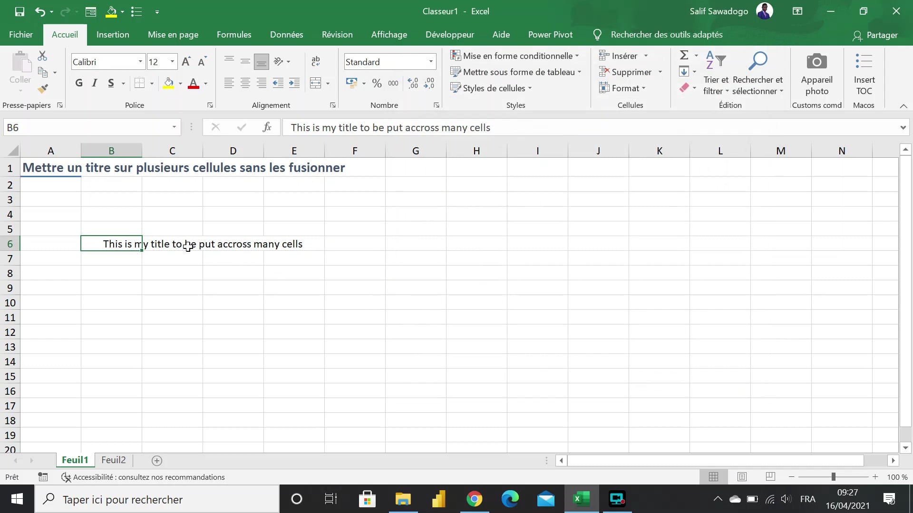
Task: Click the AutoSum sigma icon
Action: [684, 56]
